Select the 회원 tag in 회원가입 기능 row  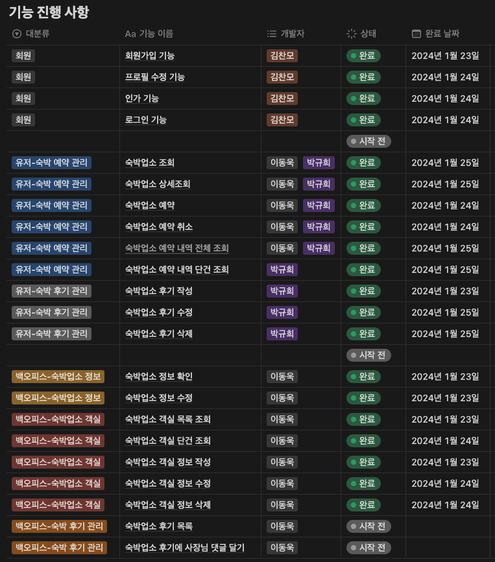23,56
